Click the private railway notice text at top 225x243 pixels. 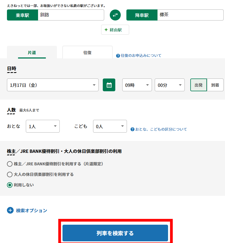click(57, 6)
